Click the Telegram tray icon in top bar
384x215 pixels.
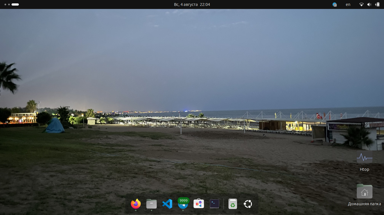click(x=335, y=4)
